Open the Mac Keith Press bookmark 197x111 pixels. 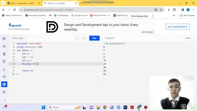(101, 15)
